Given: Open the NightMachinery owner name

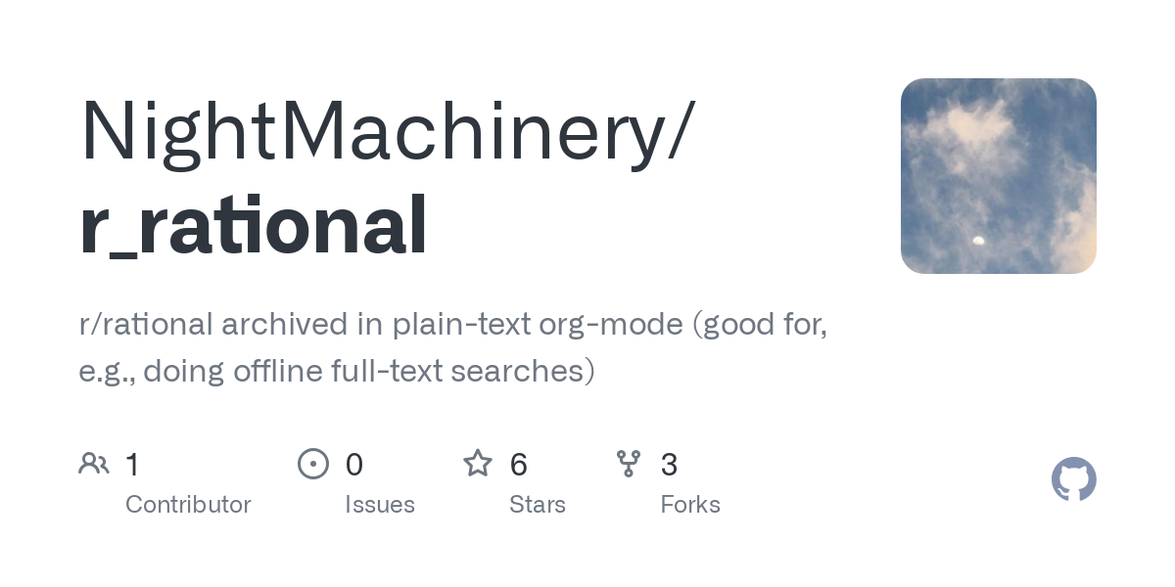Looking at the screenshot, I should (x=373, y=130).
